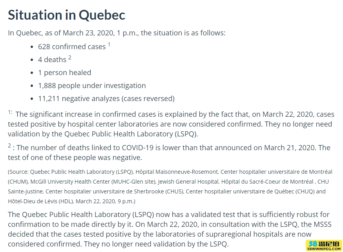Click footnote 2 marker before deaths note
The width and height of the screenshot is (343, 252).
pos(9,145)
